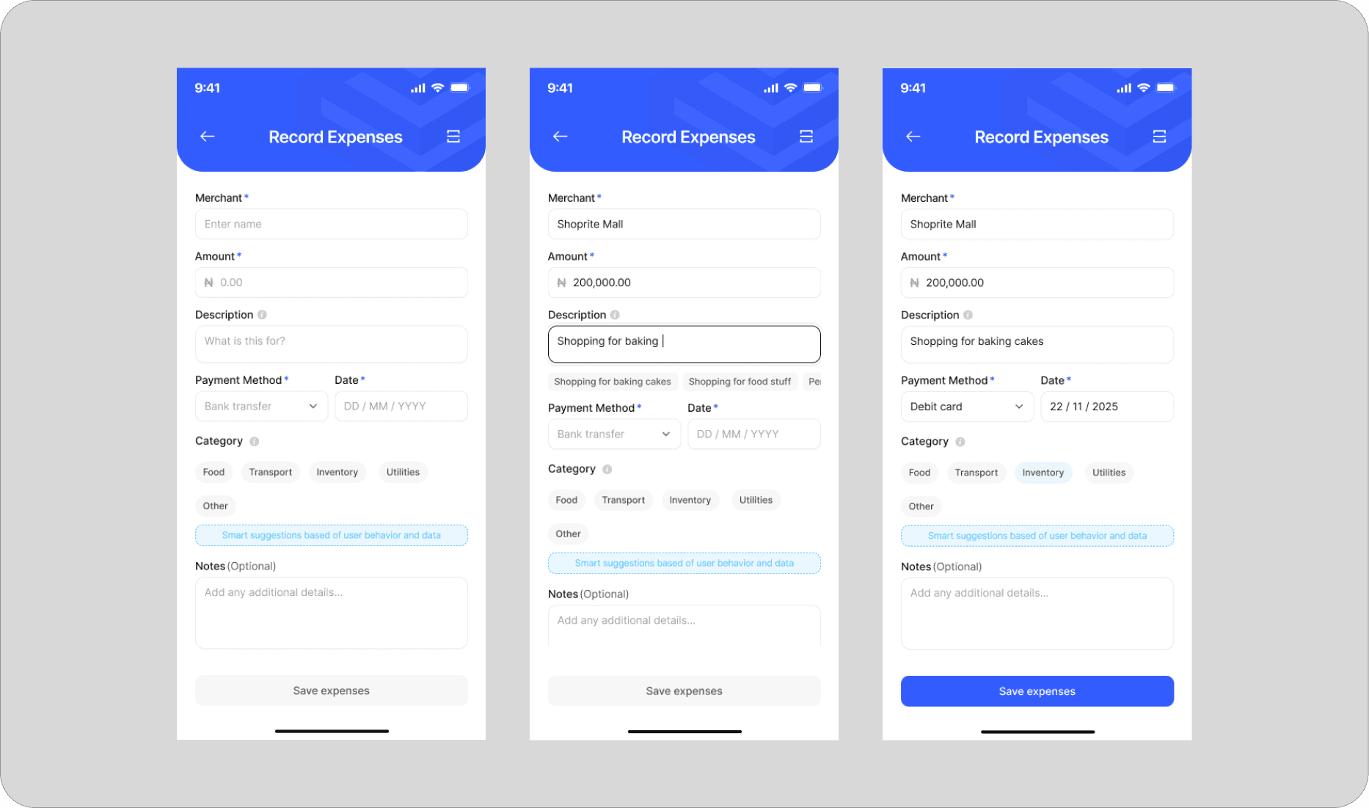Screen dimensions: 1369x808
Task: Select Utilities category chip in middle phone
Action: [756, 501]
